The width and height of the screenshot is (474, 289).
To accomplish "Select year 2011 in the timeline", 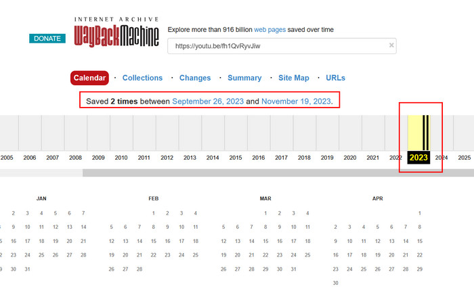I will tap(144, 158).
